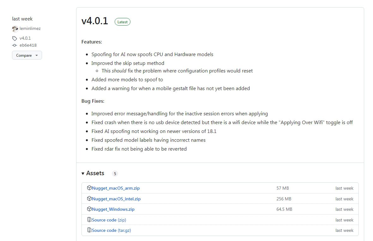Download Source code (zip)
The width and height of the screenshot is (373, 241).
point(109,220)
